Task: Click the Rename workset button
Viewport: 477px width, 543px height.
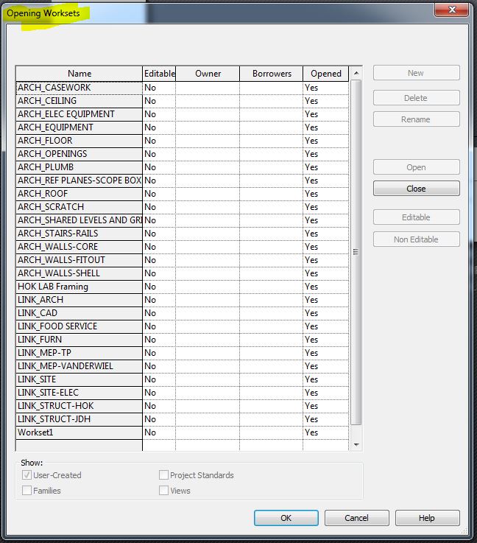Action: [416, 119]
